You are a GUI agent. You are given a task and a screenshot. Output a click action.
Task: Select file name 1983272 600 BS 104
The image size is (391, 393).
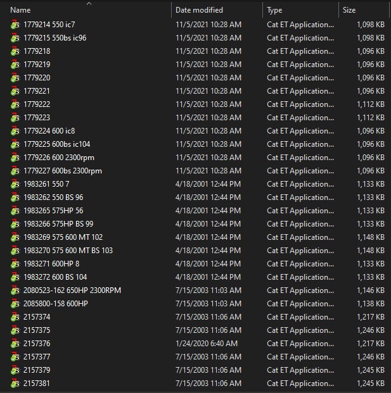[55, 277]
